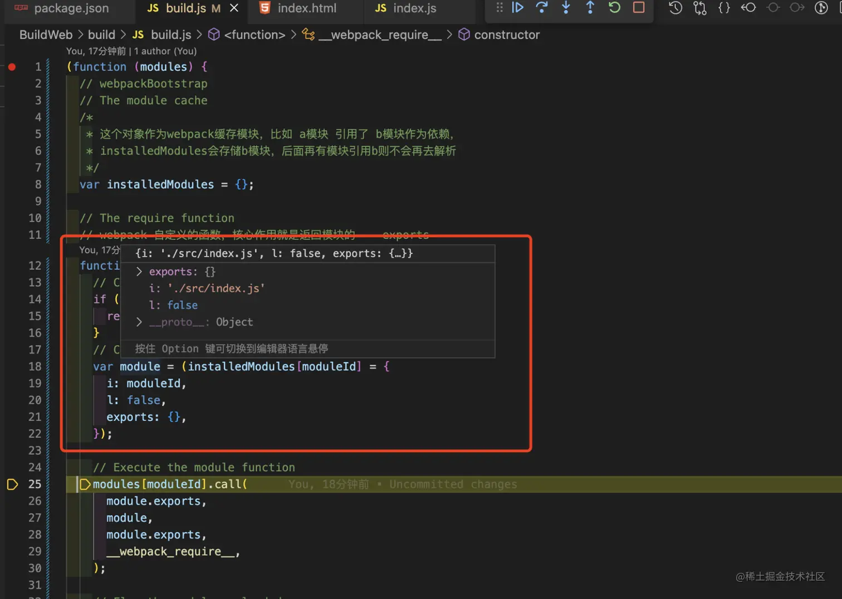Click the Uncommitted changes blame on line 25
This screenshot has height=599, width=842.
click(x=403, y=484)
